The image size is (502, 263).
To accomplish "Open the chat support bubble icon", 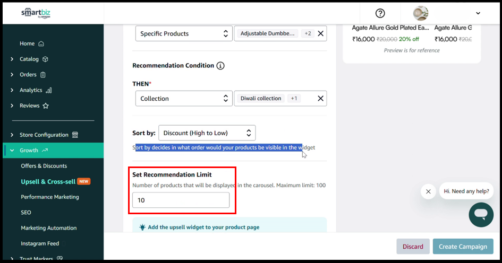I will coord(481,214).
